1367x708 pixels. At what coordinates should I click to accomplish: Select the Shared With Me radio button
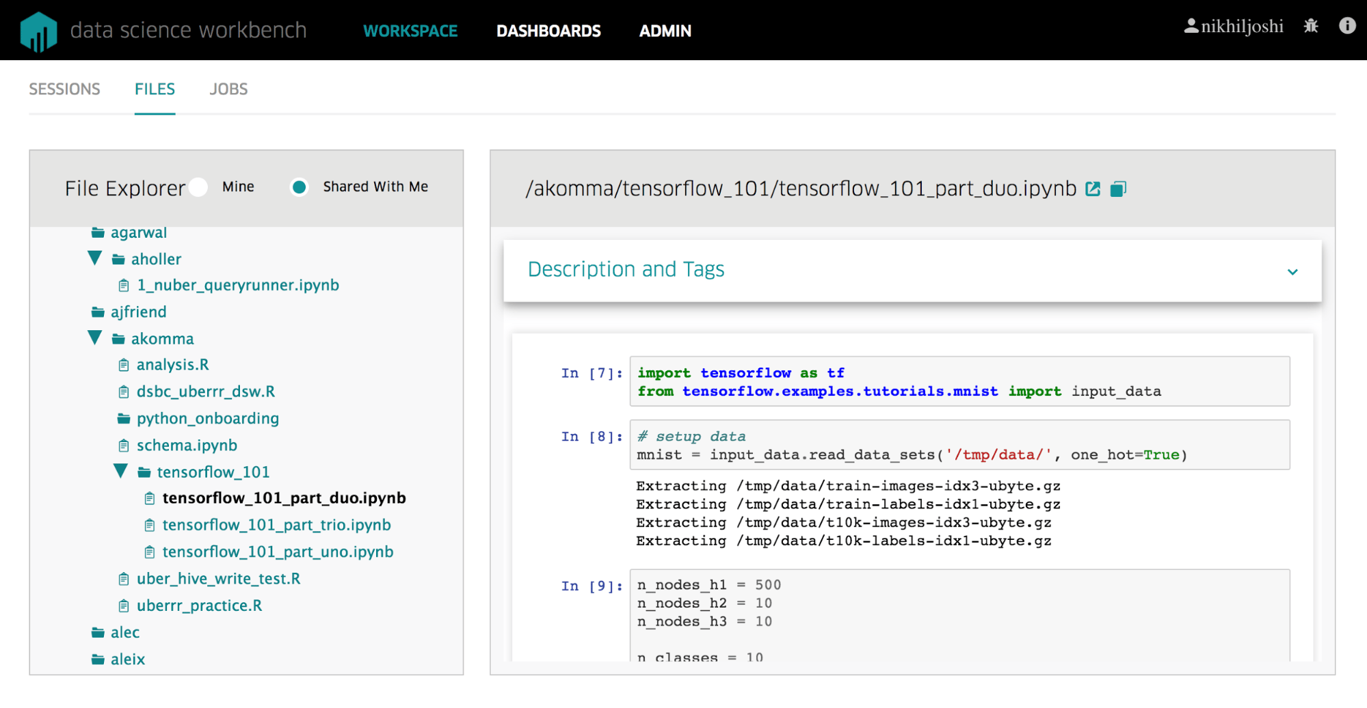tap(300, 187)
